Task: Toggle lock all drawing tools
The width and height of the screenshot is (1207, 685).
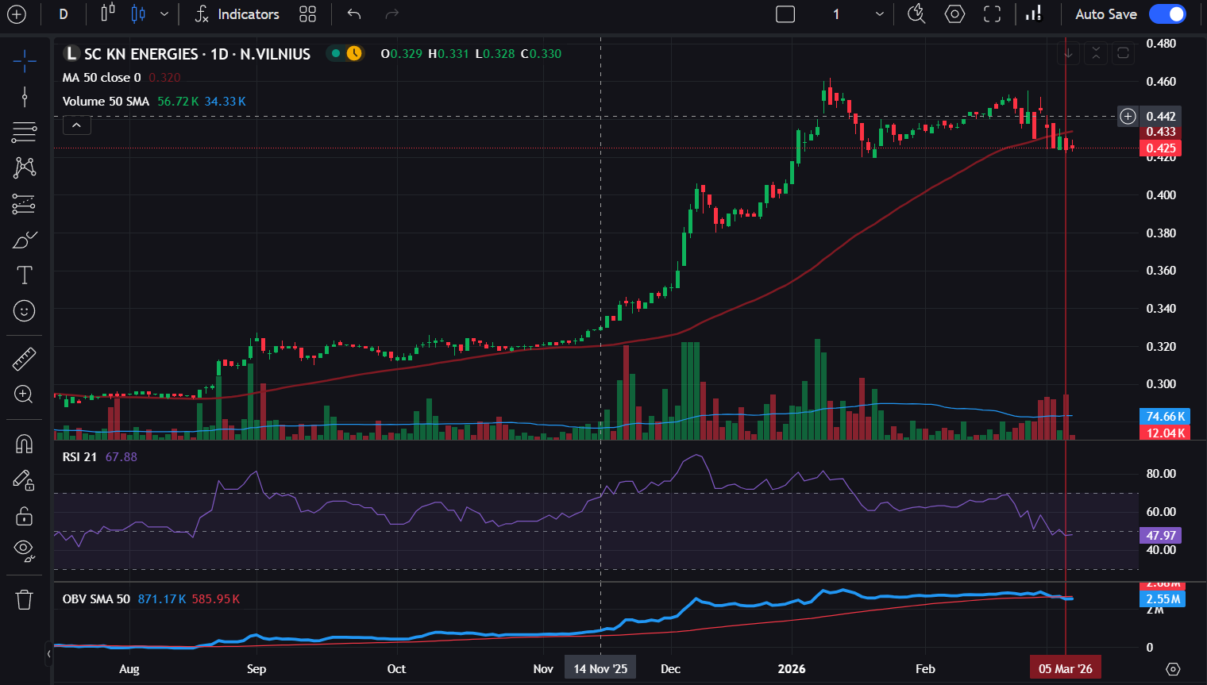Action: point(25,516)
